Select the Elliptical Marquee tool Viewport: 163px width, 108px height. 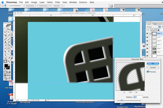pyautogui.click(x=5, y=29)
